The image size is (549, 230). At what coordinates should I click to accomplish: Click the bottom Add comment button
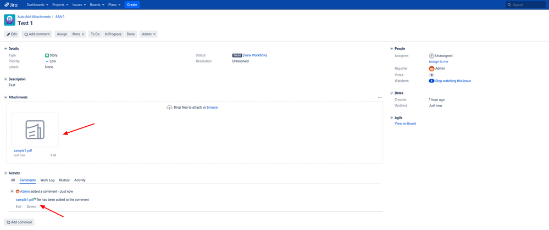click(19, 222)
